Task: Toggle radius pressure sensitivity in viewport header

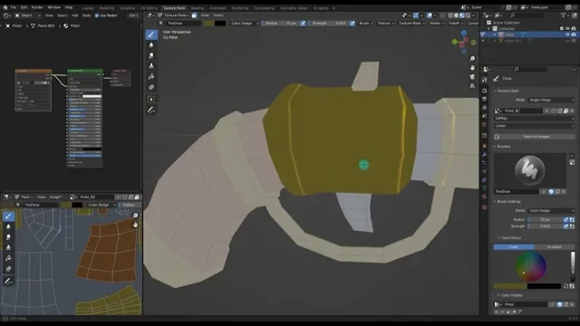Action: click(303, 23)
